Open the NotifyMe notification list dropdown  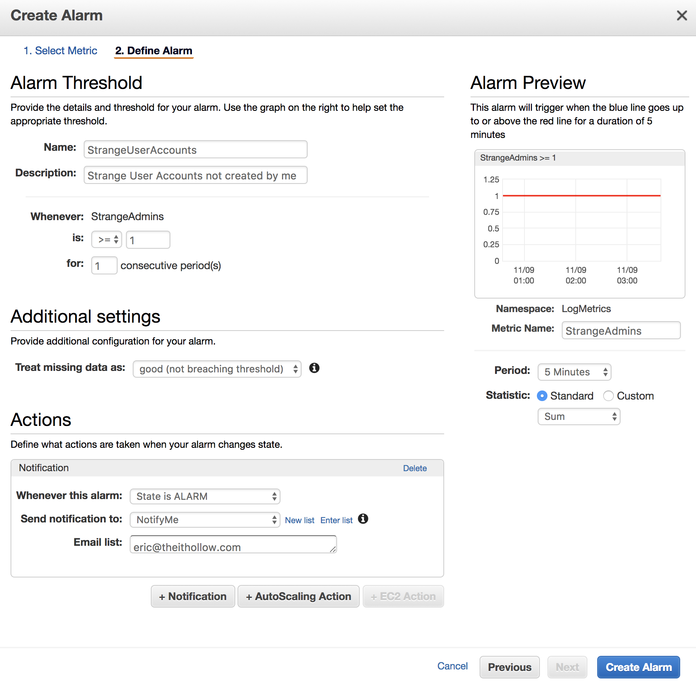(205, 520)
